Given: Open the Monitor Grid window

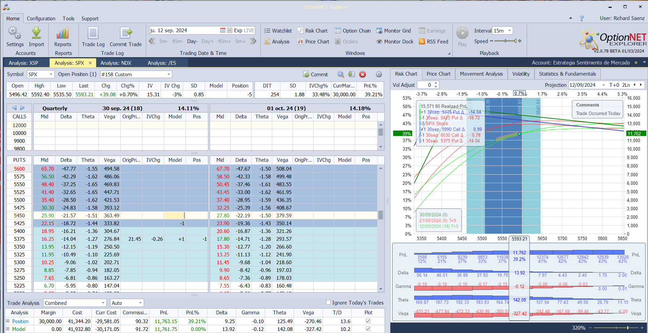Looking at the screenshot, I should 393,31.
